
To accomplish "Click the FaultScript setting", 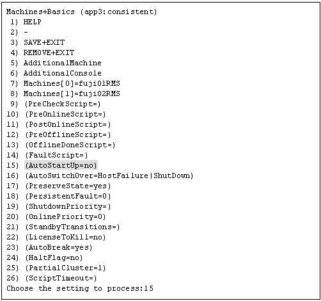I will (56, 155).
